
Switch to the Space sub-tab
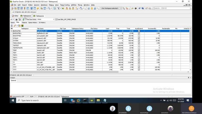[13, 22]
